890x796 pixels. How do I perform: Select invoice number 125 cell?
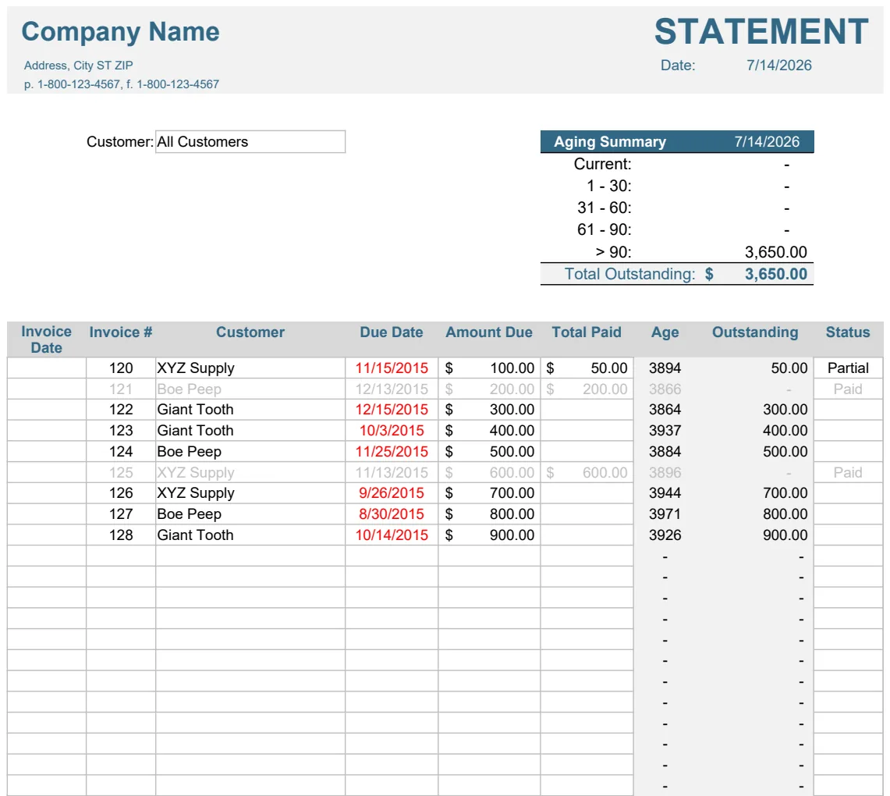tap(121, 472)
